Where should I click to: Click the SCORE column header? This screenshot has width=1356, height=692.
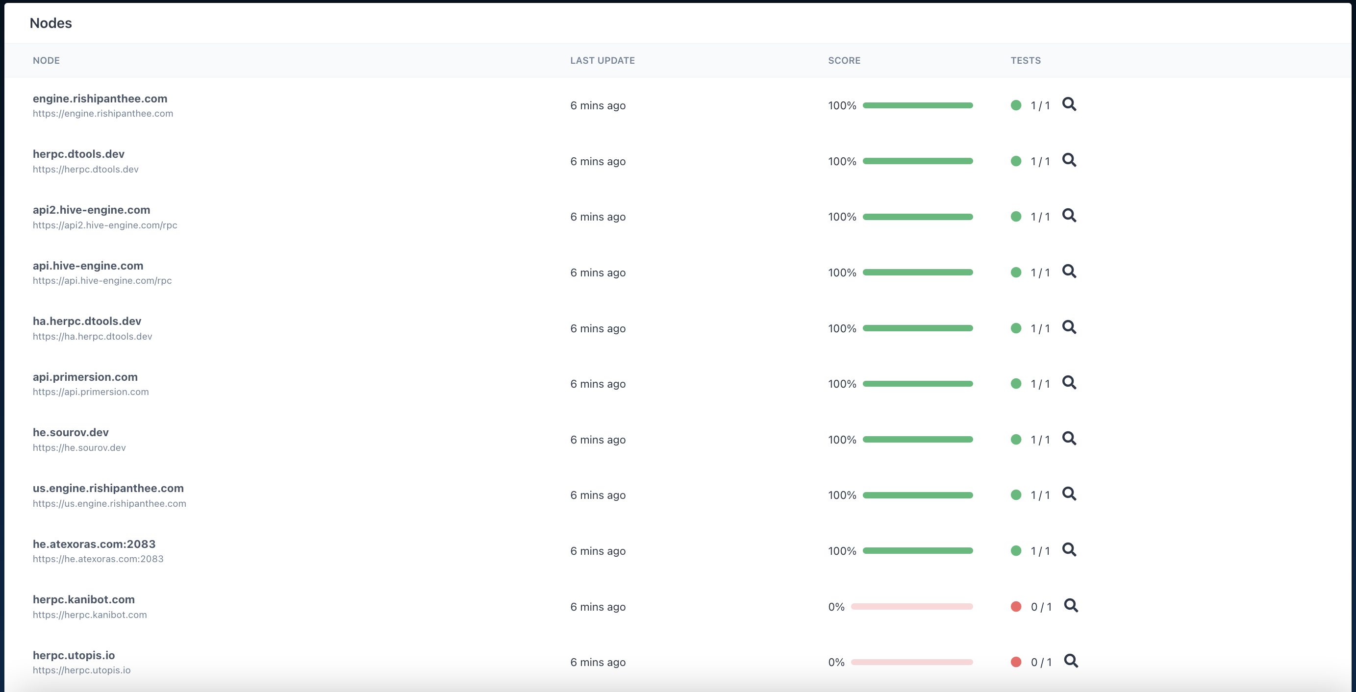[844, 60]
